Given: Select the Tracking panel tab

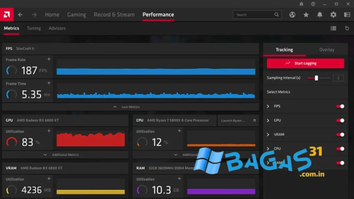Looking at the screenshot, I should tap(284, 50).
